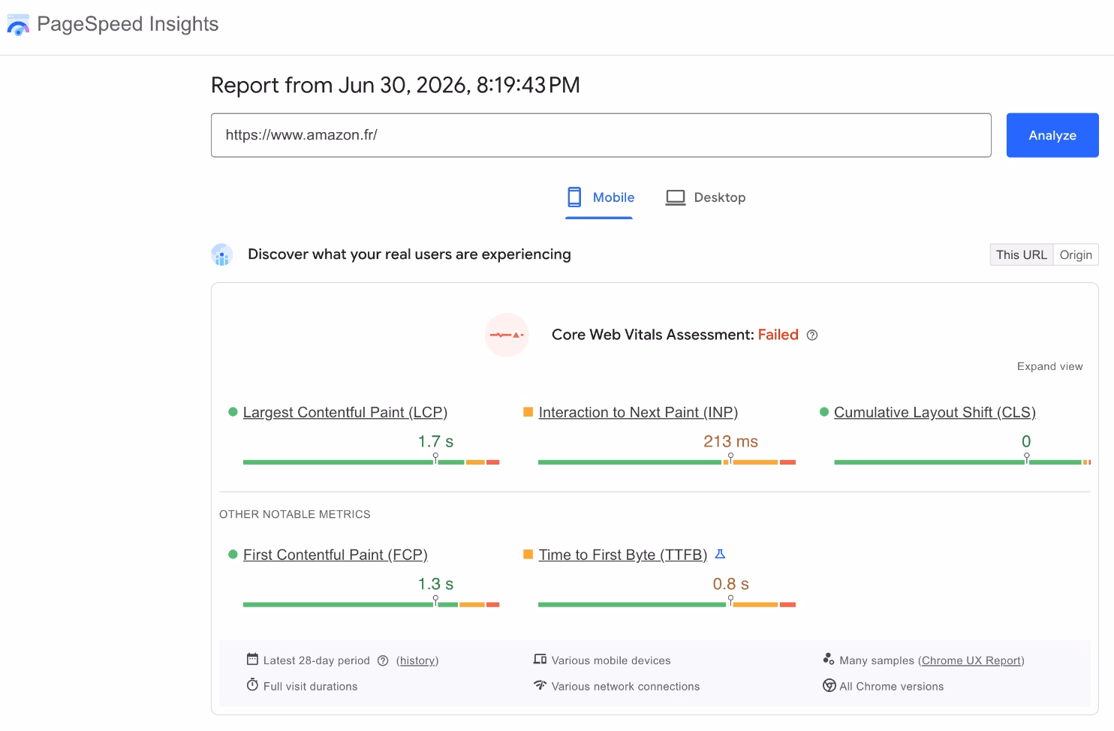1114x731 pixels.
Task: Click the 0.8 s TTFB value
Action: click(730, 584)
